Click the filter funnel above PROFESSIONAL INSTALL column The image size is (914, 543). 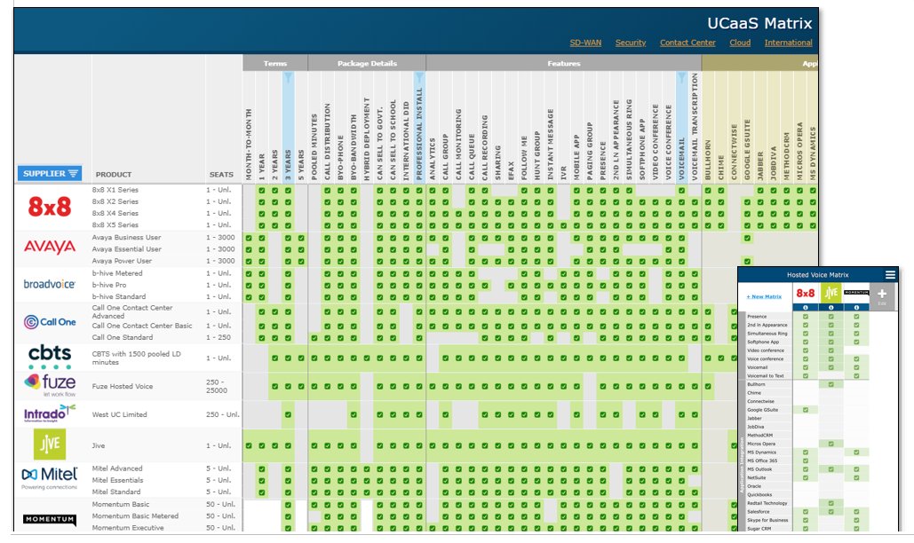(419, 77)
